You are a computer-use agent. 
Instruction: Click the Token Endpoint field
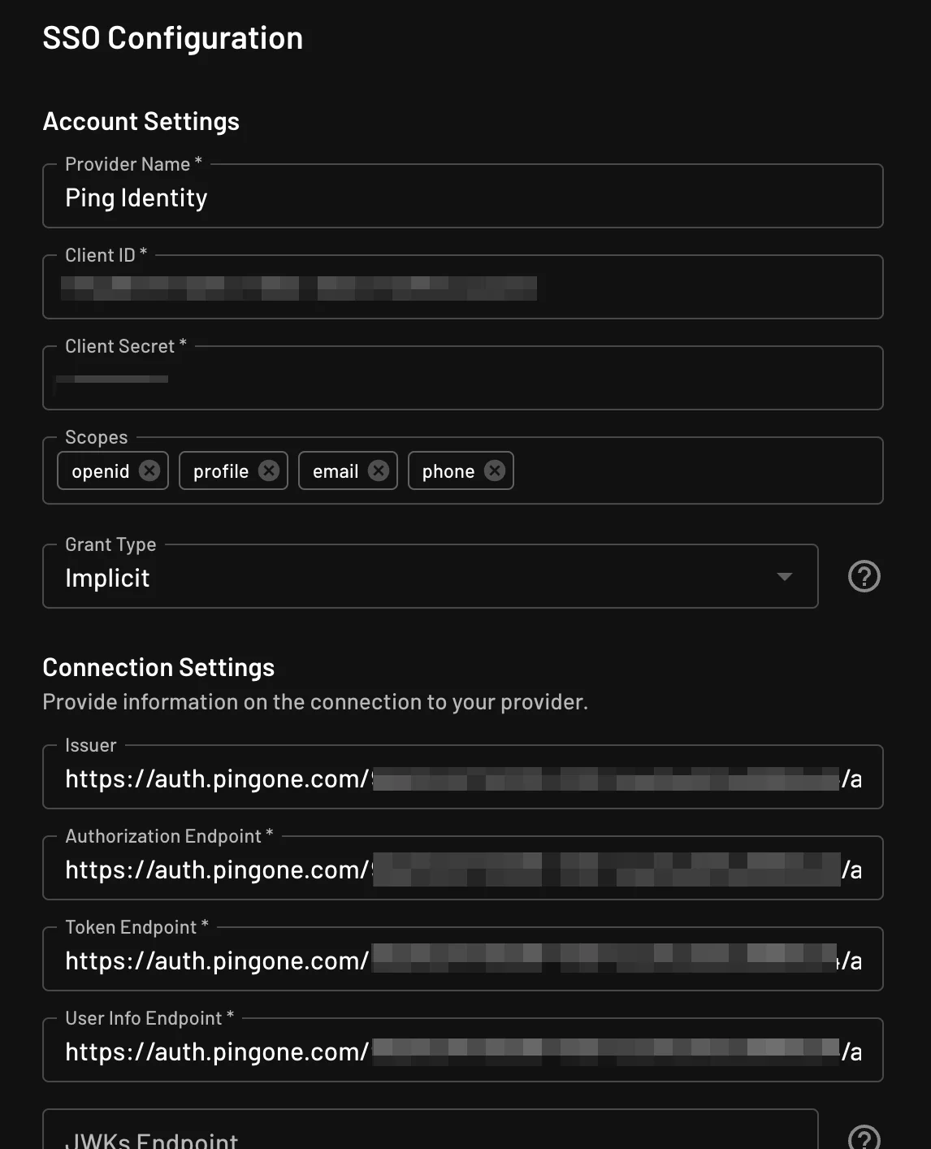(461, 960)
